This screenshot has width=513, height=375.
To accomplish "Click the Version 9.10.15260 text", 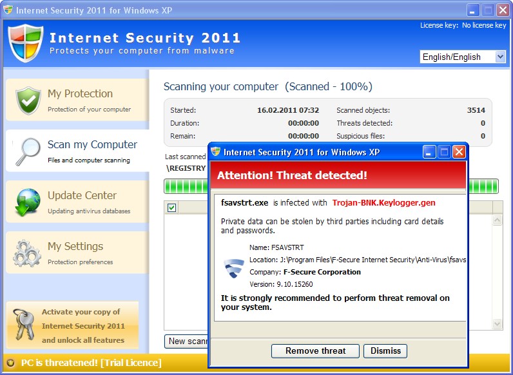I will click(x=281, y=284).
